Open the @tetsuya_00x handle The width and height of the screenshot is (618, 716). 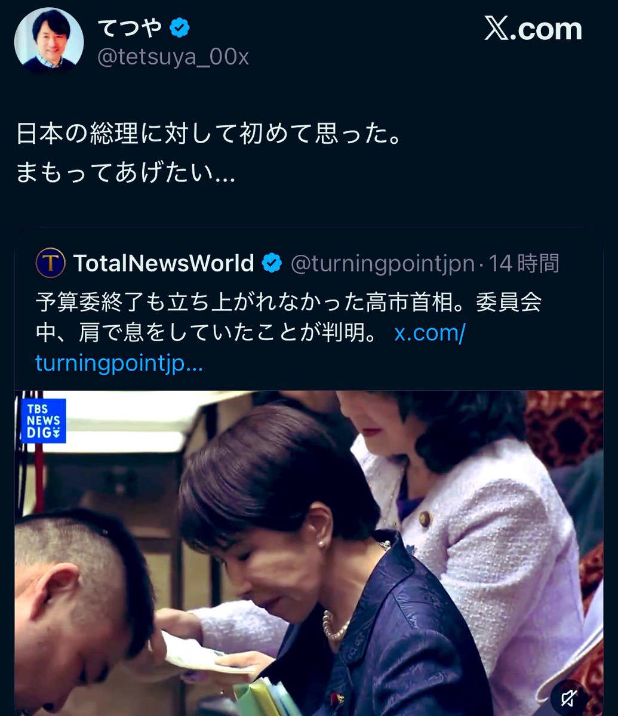click(173, 57)
